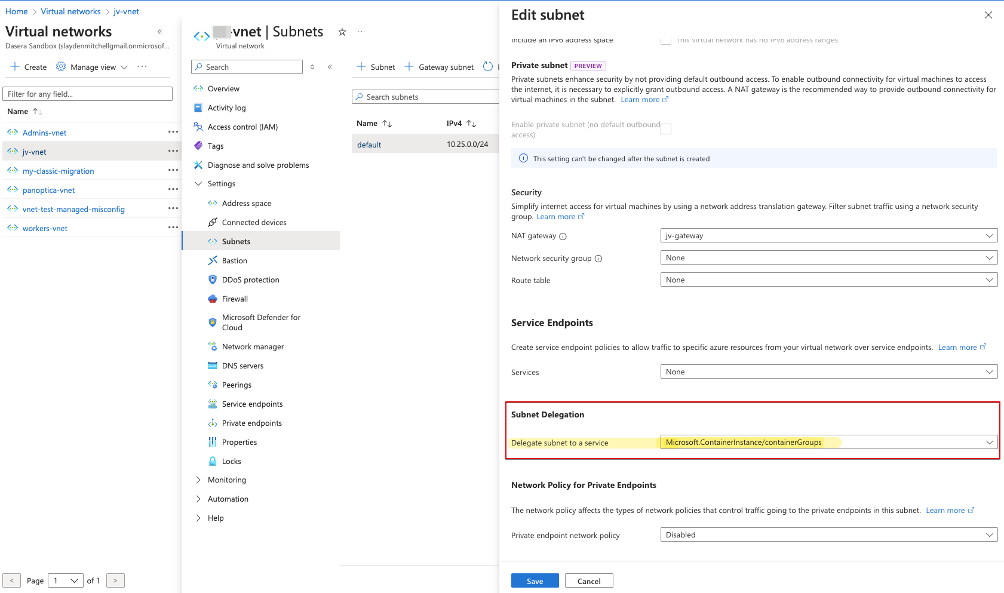Screen dimensions: 1004x593
Task: Click Network manager icon
Action: coord(213,346)
